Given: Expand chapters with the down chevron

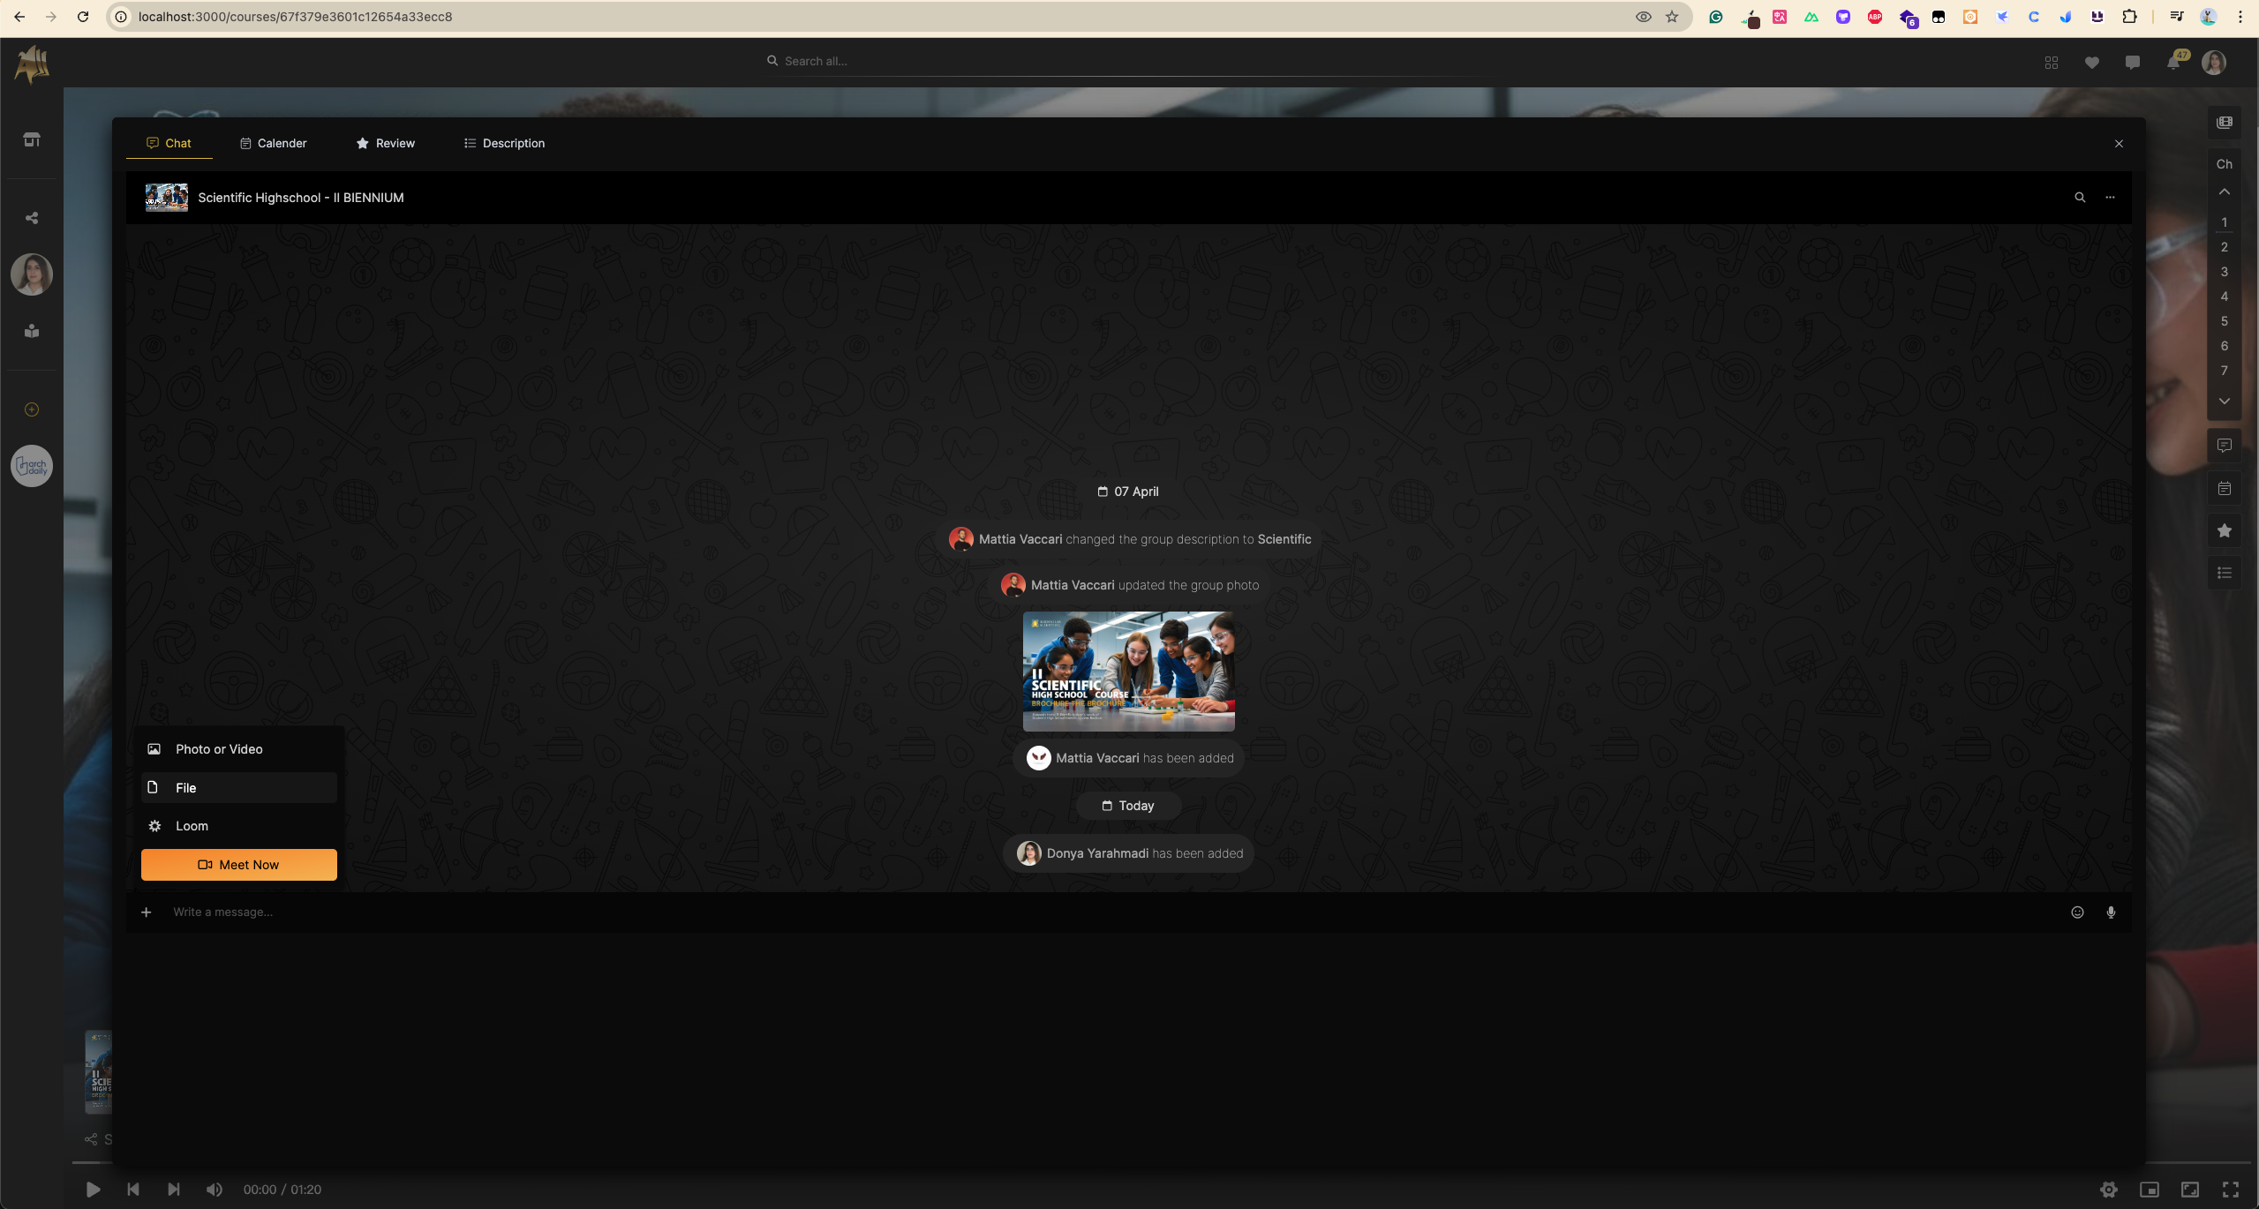Looking at the screenshot, I should 2225,401.
